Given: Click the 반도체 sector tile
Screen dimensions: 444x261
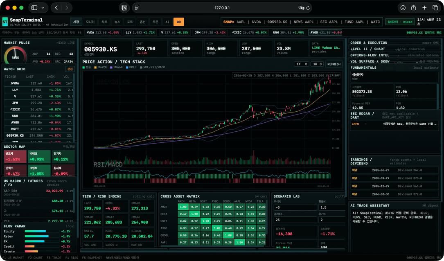Looking at the screenshot, I should tap(15, 157).
